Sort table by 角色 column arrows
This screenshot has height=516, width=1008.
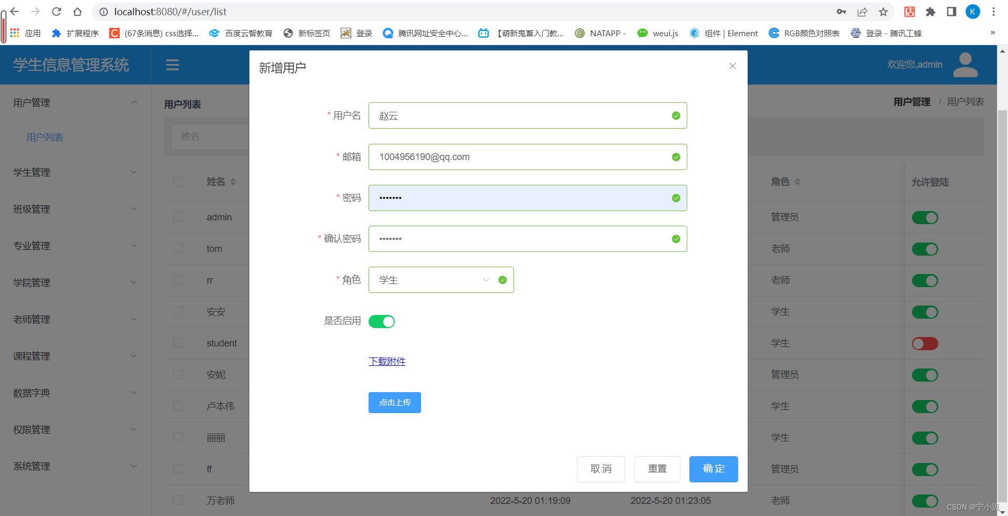click(x=797, y=182)
